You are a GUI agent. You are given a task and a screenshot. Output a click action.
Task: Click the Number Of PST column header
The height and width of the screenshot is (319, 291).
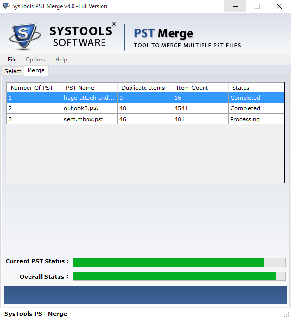tap(34, 88)
